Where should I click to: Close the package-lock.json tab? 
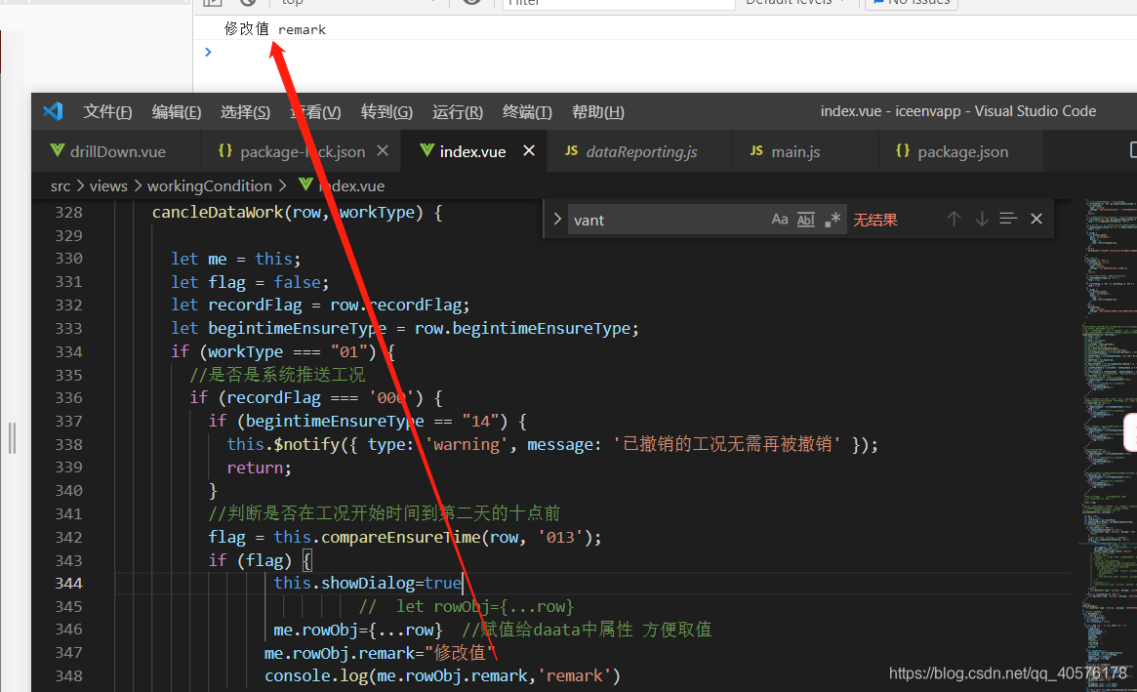point(383,151)
